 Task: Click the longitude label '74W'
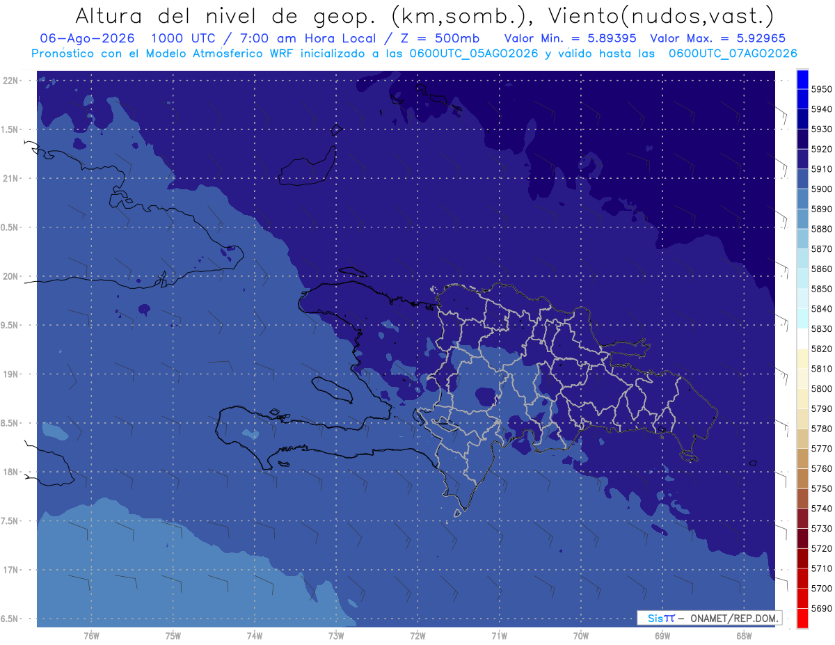click(255, 636)
